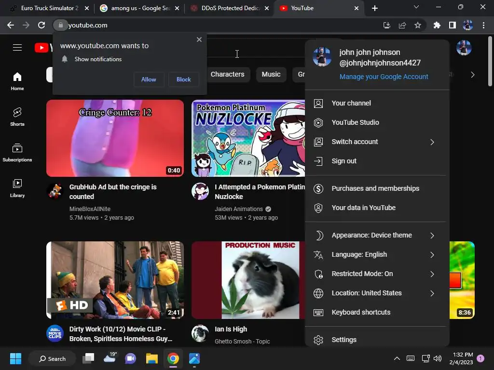This screenshot has height=370, width=494.
Task: Open a new browser tab
Action: pyautogui.click(x=374, y=8)
